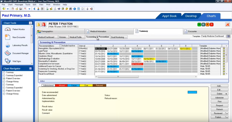Screen dimensions: 232x122
Task: Click the Reviewed button
Action: (218, 113)
